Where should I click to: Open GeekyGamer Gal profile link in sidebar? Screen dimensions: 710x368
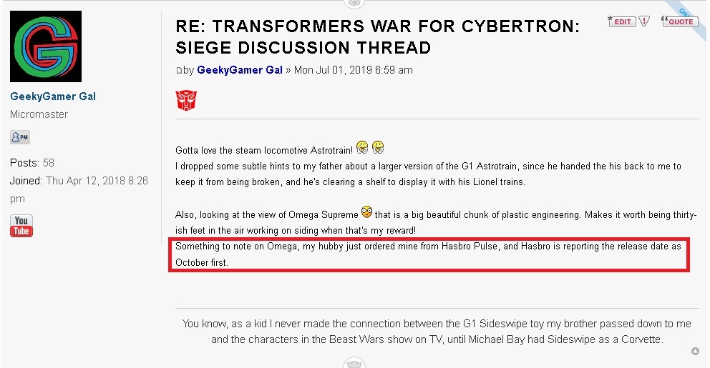point(53,96)
